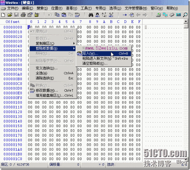190x170 pixels.
Task: Select 清除选块(E) context menu item
Action: pos(53,78)
